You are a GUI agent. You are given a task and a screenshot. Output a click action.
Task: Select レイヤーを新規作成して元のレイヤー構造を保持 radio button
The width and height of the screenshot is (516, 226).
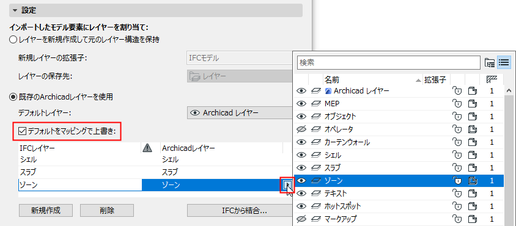(13, 40)
